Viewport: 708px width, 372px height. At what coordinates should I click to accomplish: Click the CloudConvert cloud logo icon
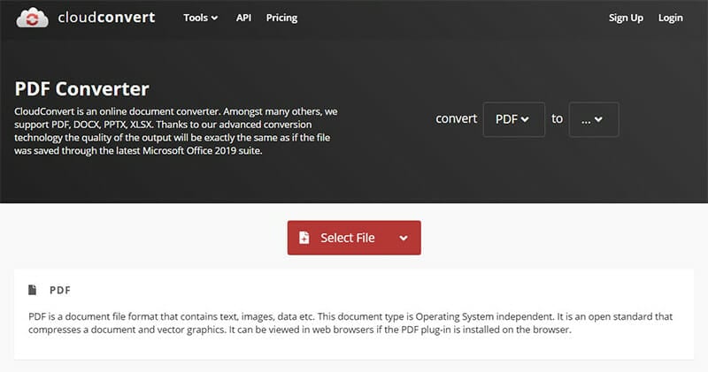click(32, 18)
